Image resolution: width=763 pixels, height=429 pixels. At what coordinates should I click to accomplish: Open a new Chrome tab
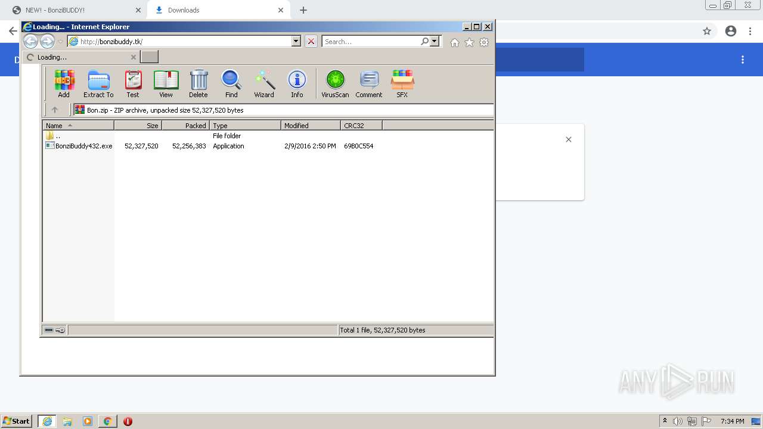click(303, 10)
